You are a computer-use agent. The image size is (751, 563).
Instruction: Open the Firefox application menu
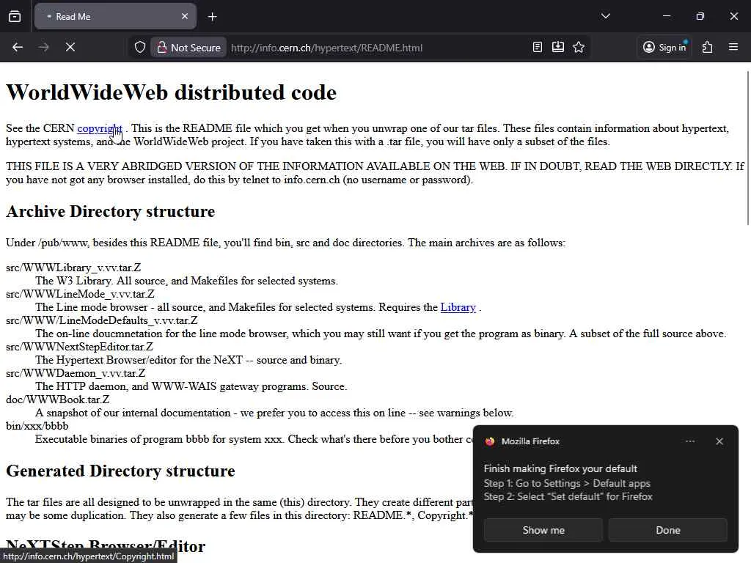click(733, 47)
